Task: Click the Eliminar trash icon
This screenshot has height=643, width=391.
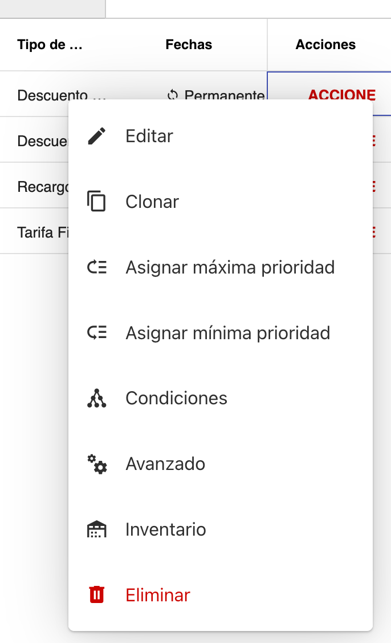Action: [x=98, y=594]
